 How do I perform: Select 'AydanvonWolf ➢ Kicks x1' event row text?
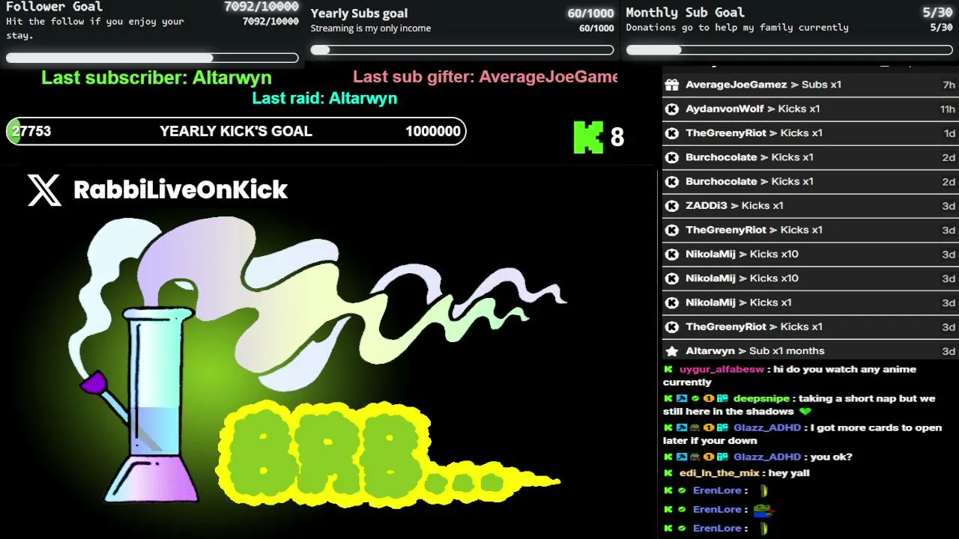(x=753, y=109)
